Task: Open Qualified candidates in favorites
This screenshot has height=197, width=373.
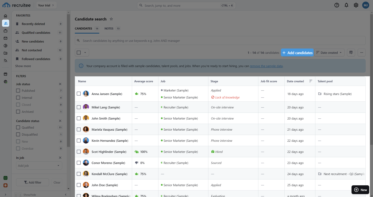Action: pos(36,33)
